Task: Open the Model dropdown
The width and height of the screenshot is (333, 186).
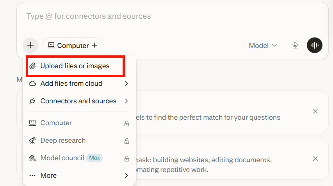Action: (263, 45)
